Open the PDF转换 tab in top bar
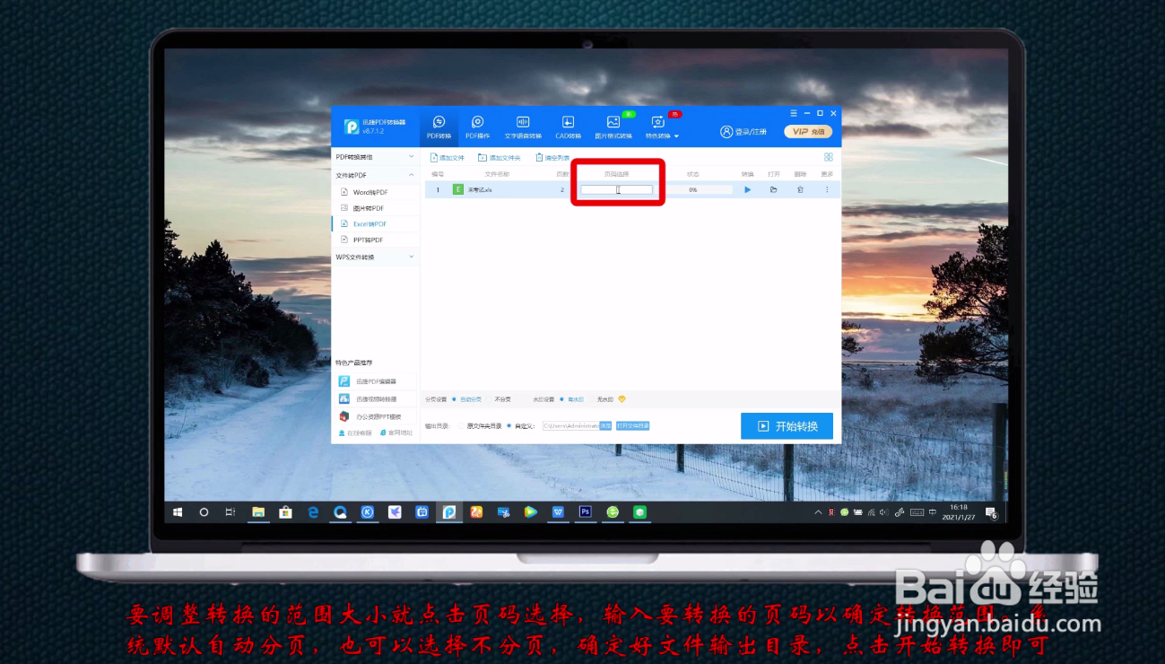The height and width of the screenshot is (664, 1165). (x=439, y=127)
